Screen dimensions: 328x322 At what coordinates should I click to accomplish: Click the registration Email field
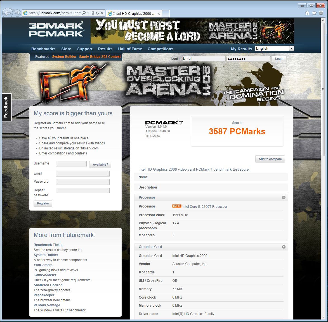click(82, 174)
